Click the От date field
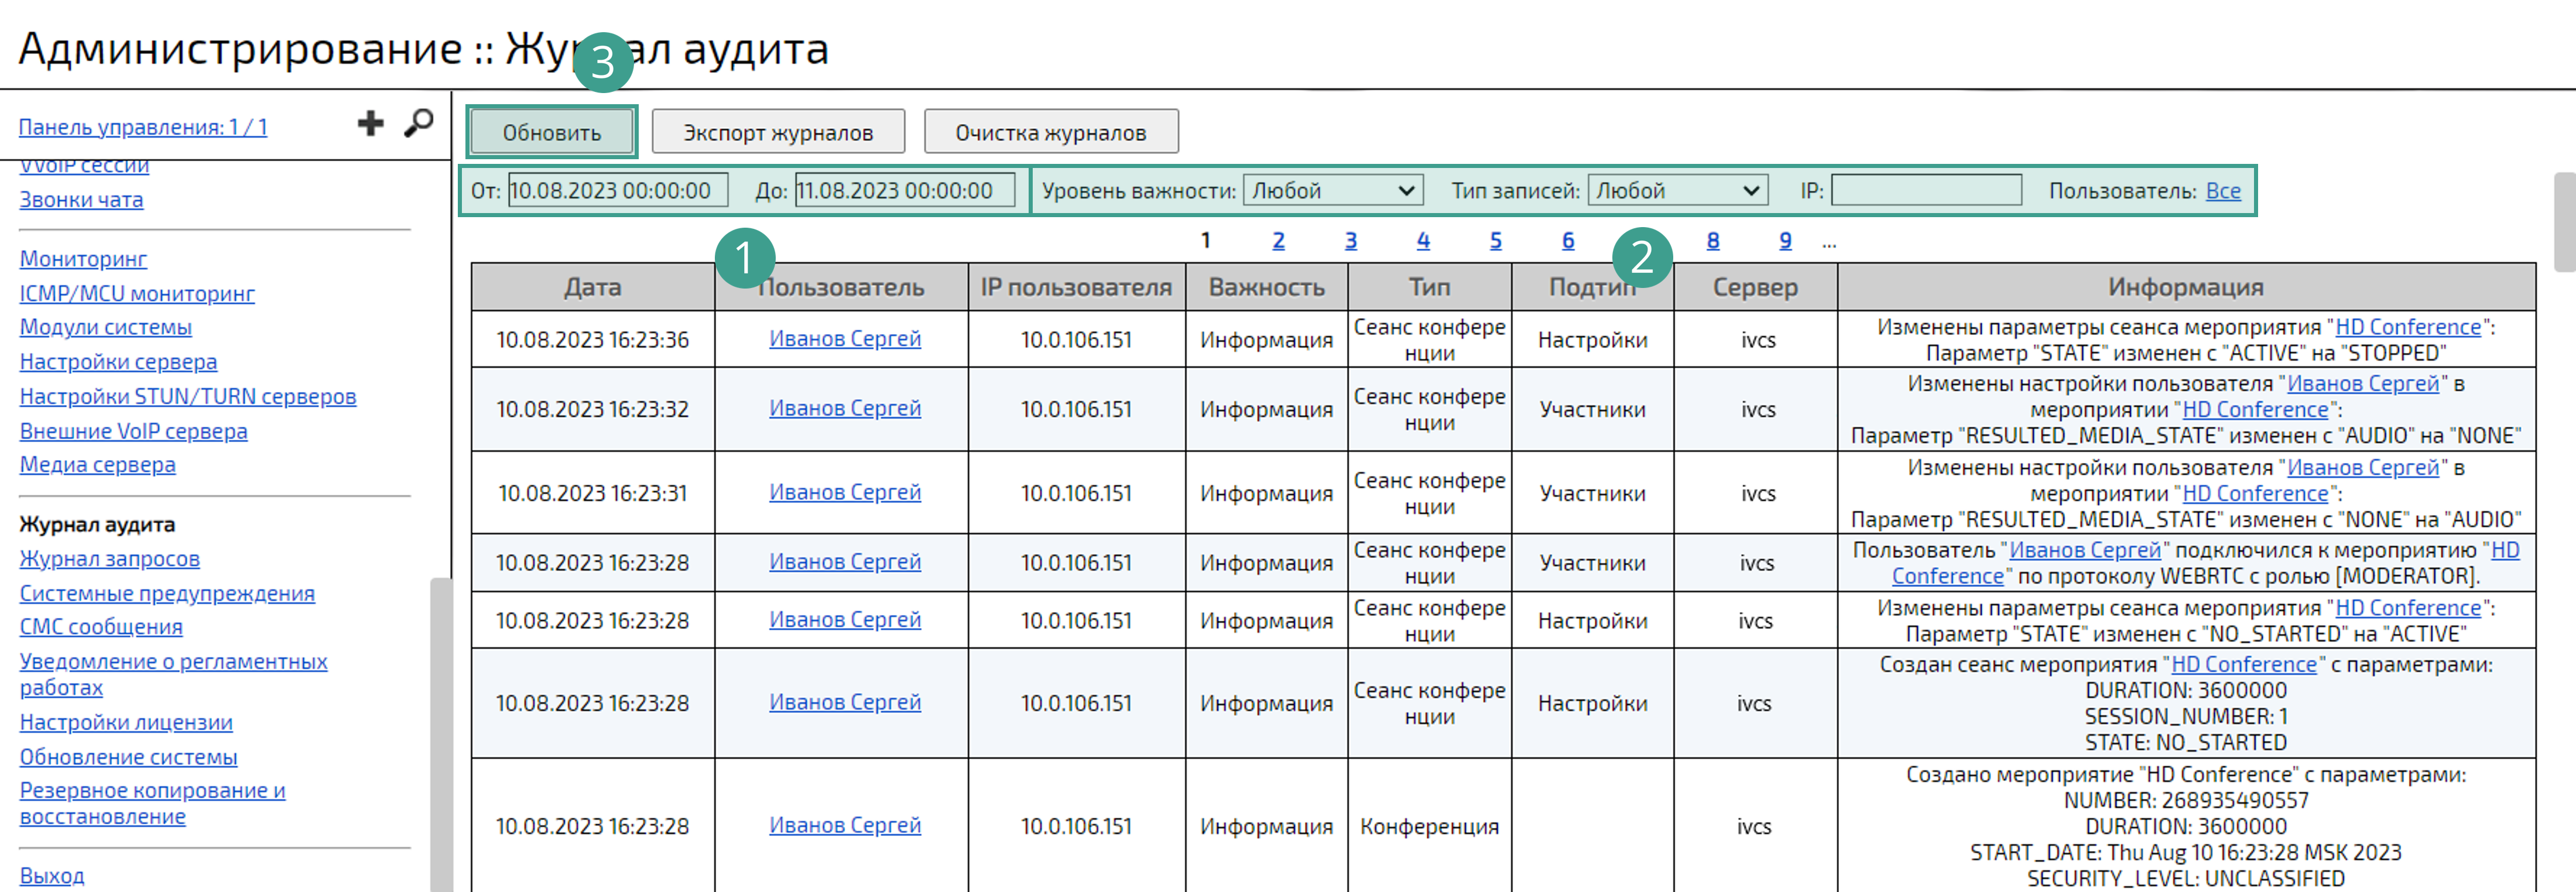Image resolution: width=2576 pixels, height=892 pixels. pos(617,189)
